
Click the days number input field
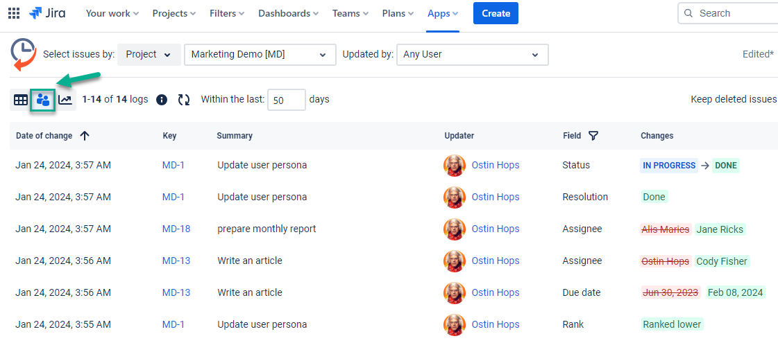pyautogui.click(x=286, y=100)
